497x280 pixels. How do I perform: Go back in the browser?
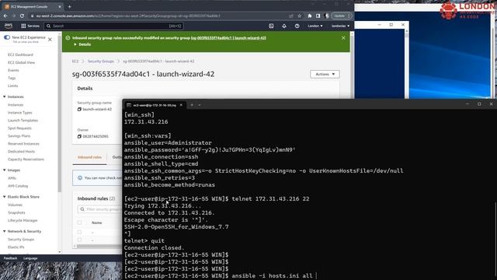click(x=5, y=16)
